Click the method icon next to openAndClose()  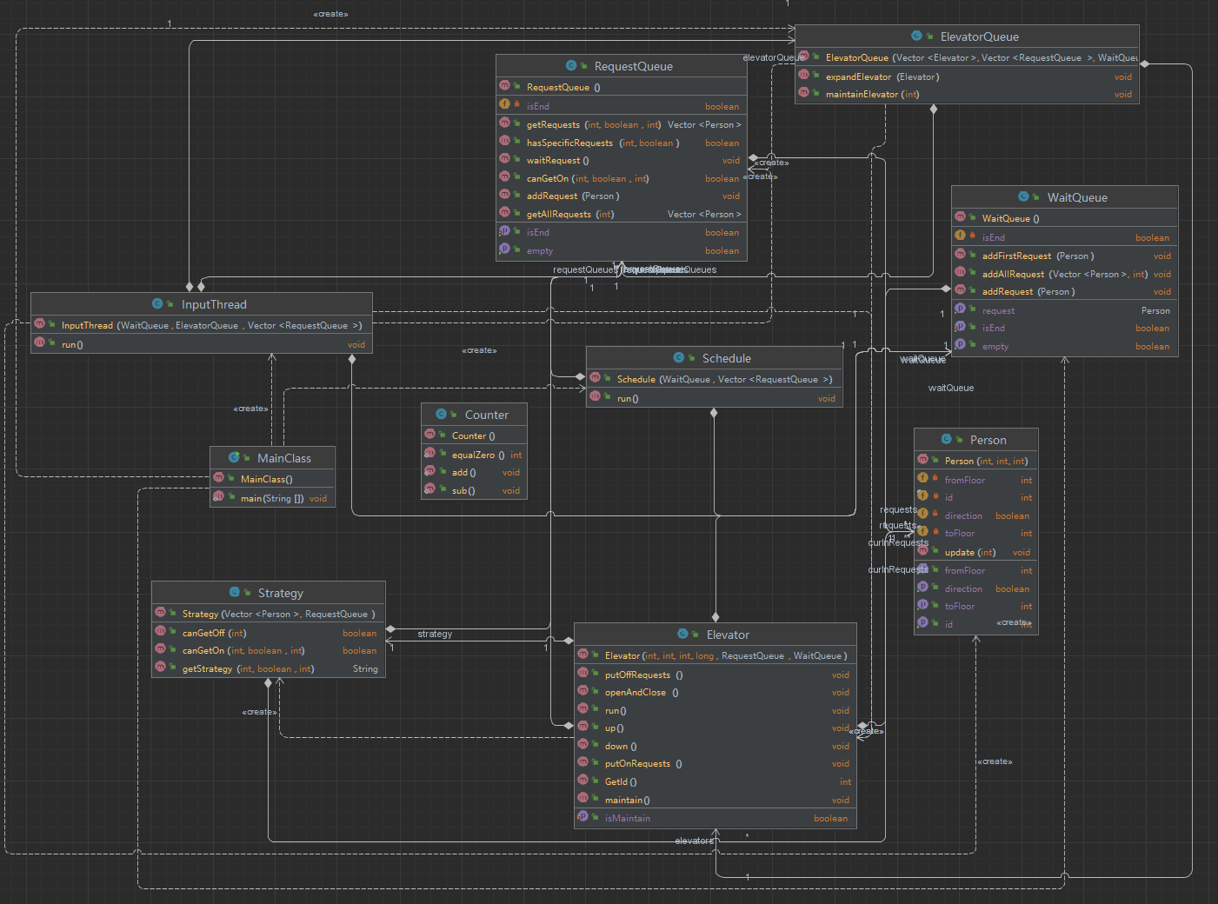click(x=582, y=692)
